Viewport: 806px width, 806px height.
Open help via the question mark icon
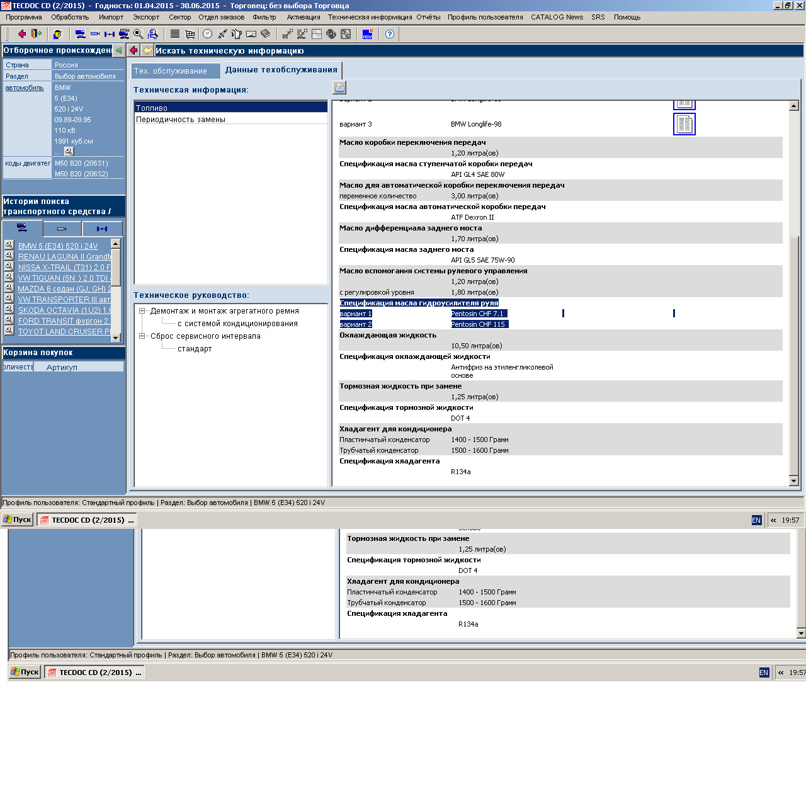click(390, 34)
